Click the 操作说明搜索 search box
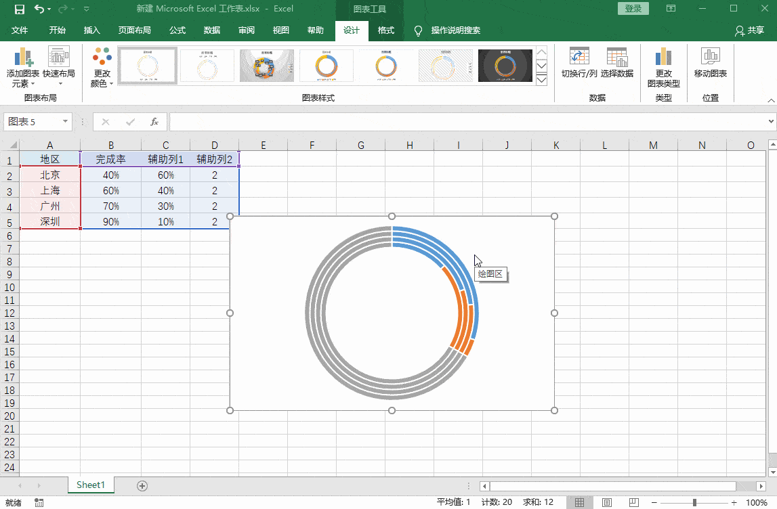Image resolution: width=777 pixels, height=509 pixels. point(456,30)
